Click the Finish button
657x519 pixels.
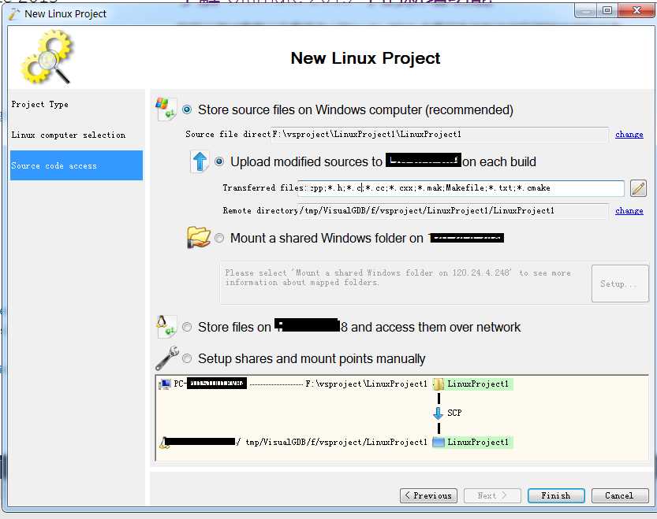pyautogui.click(x=556, y=495)
